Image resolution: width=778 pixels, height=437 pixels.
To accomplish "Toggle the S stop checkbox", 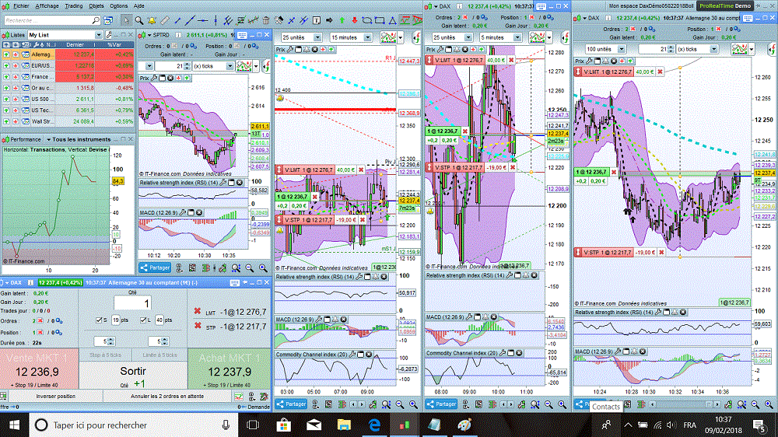I will pos(98,320).
